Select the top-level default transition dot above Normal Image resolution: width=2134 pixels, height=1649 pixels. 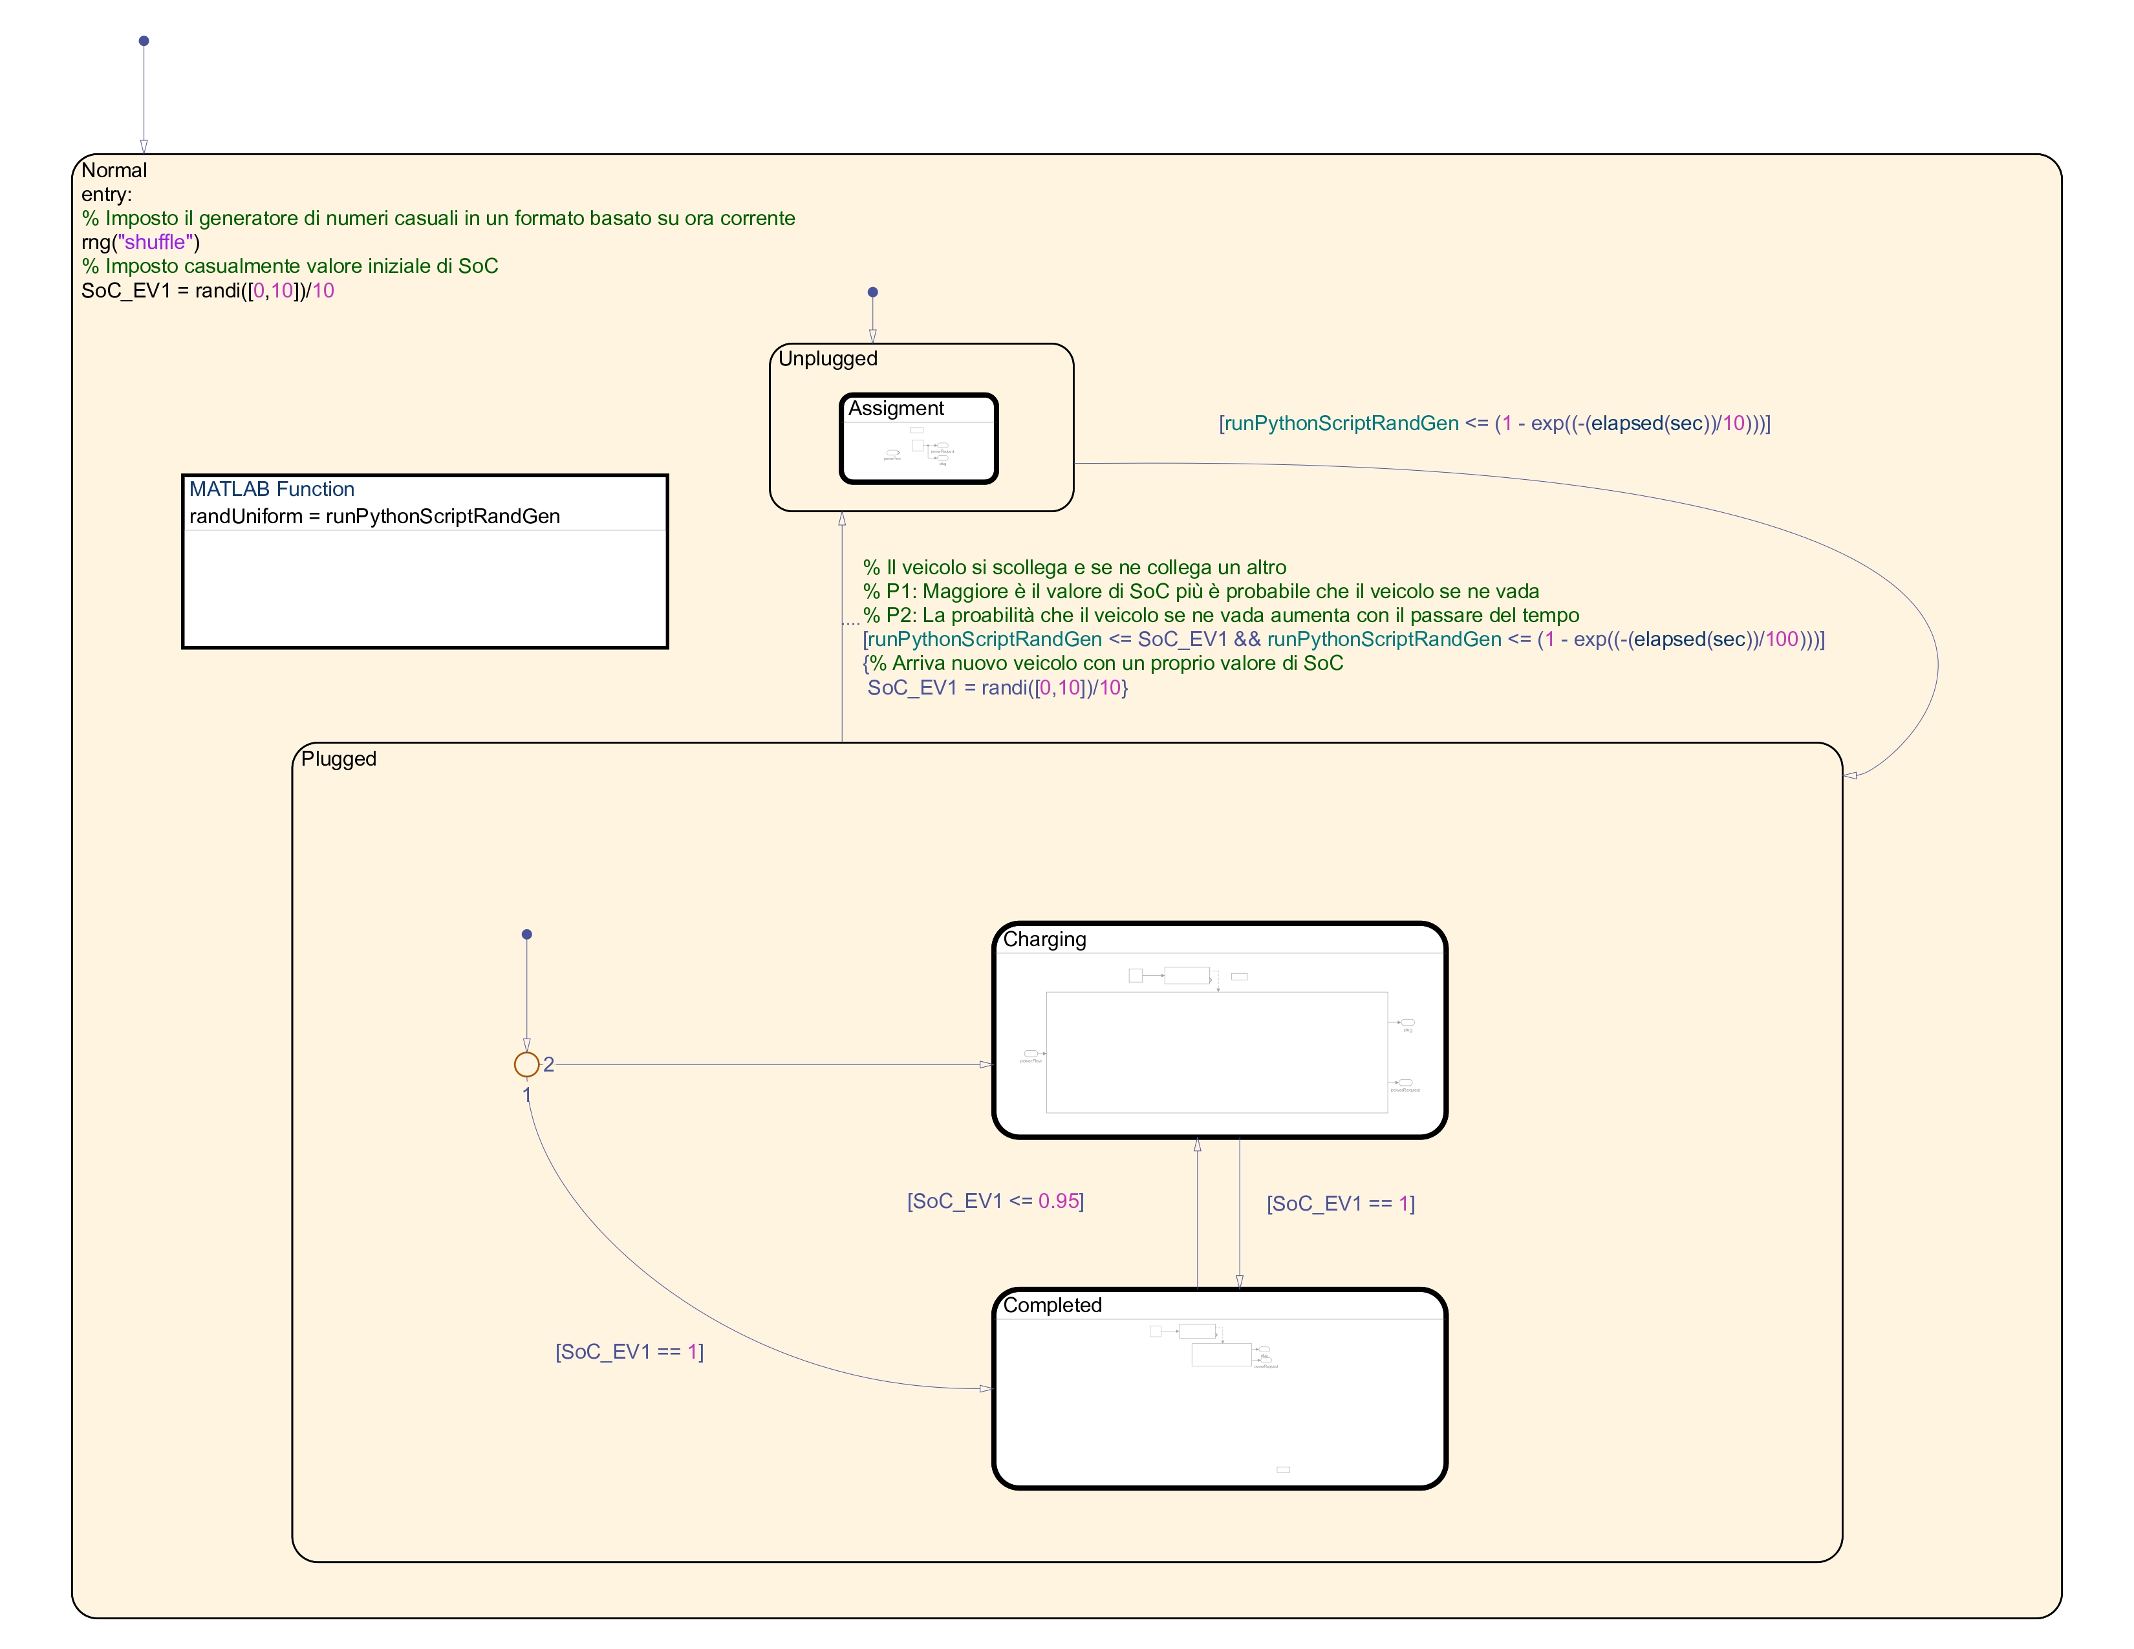pyautogui.click(x=144, y=41)
